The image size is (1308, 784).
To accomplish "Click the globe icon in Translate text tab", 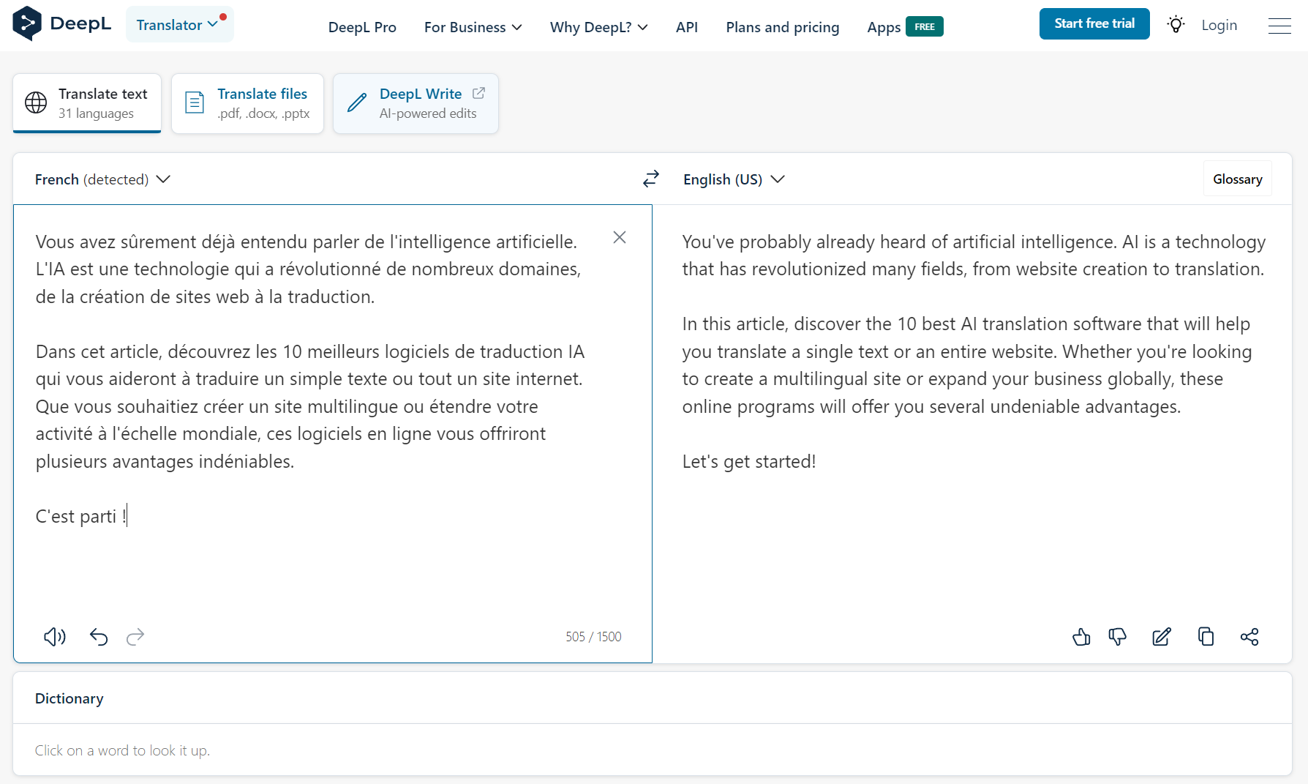I will [36, 102].
